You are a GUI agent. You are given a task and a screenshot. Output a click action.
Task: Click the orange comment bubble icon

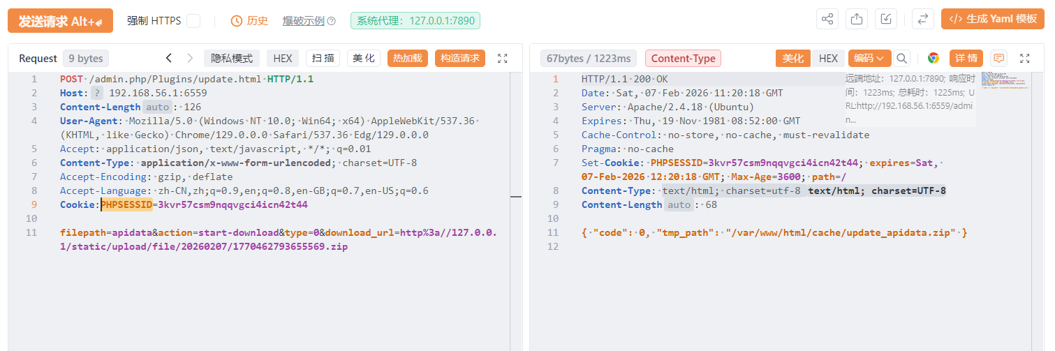(x=999, y=59)
